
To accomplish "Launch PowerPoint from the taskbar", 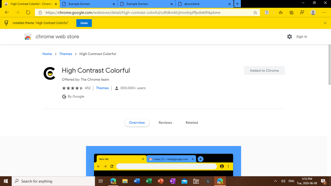I will pyautogui.click(x=161, y=181).
